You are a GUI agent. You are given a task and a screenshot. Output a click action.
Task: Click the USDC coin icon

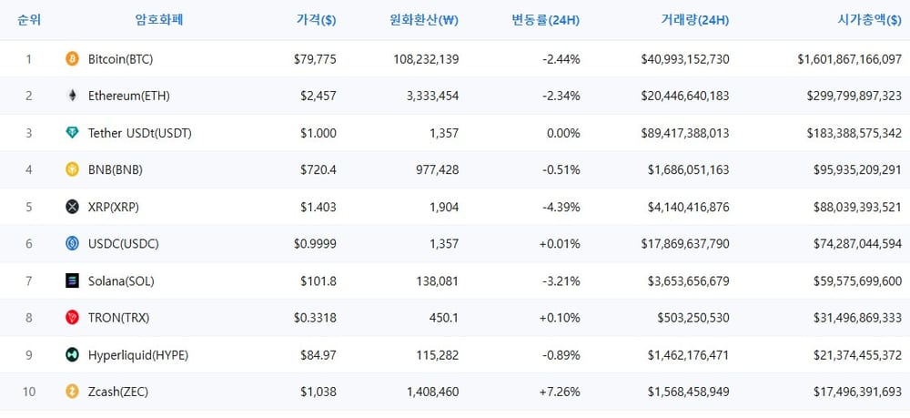click(72, 244)
